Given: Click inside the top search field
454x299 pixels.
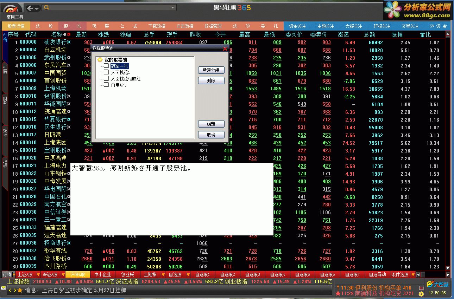Looking at the screenshot, I should click(109, 8).
